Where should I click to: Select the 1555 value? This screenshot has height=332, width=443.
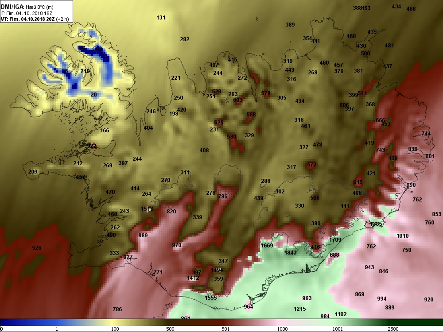tap(210, 297)
